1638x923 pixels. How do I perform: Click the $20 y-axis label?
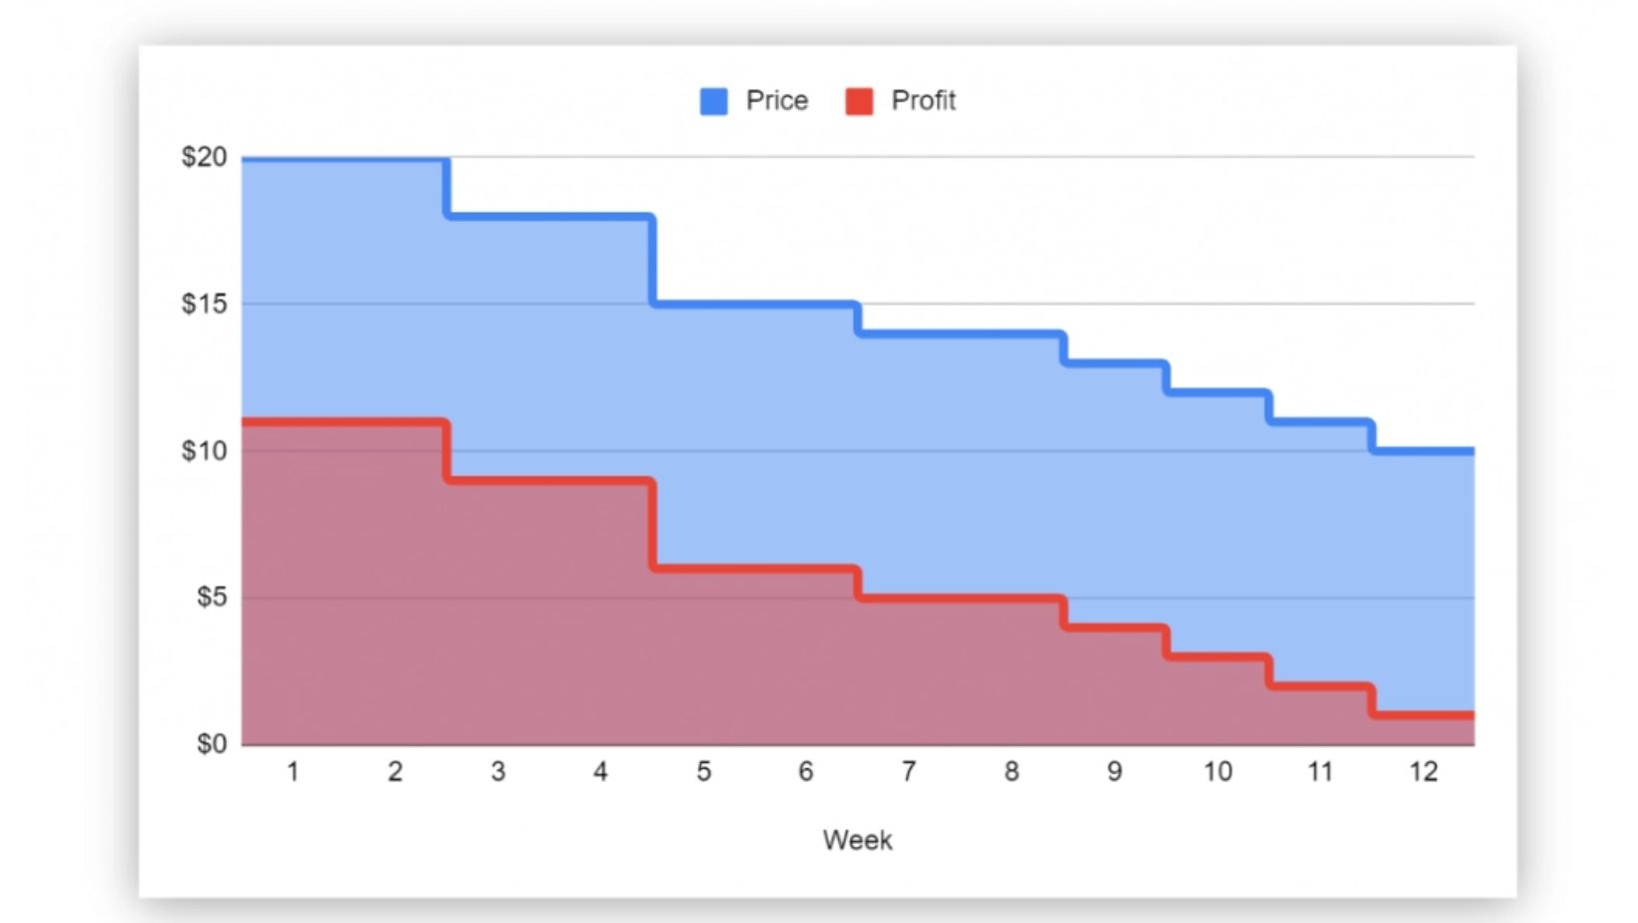[204, 157]
